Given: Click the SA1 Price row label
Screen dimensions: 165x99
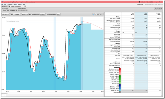Looking at the screenshot, I should point(115,19).
